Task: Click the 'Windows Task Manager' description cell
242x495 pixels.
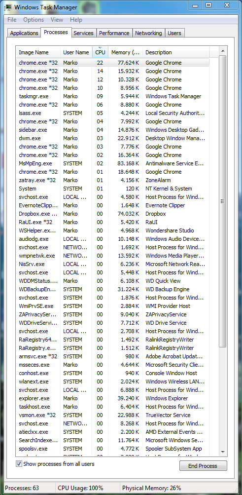Action: click(173, 96)
